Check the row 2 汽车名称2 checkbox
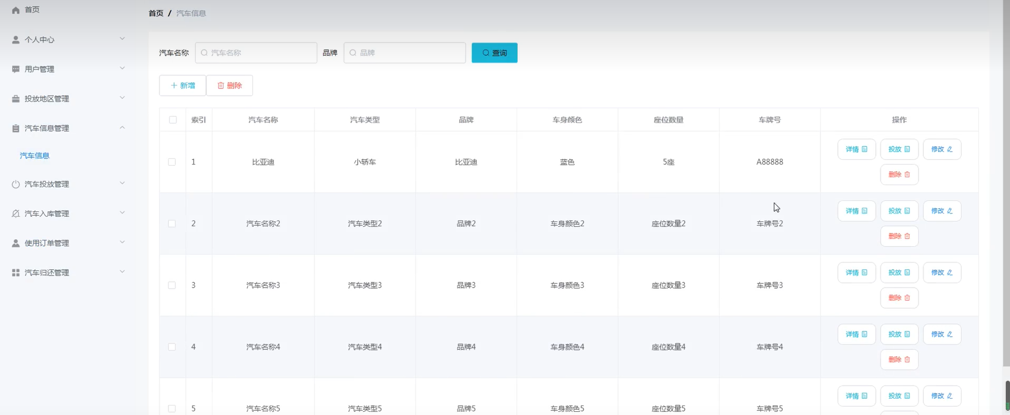Screen dimensions: 1010x415 (172, 224)
